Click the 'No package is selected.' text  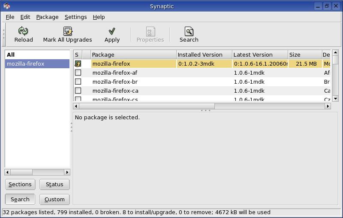point(107,117)
